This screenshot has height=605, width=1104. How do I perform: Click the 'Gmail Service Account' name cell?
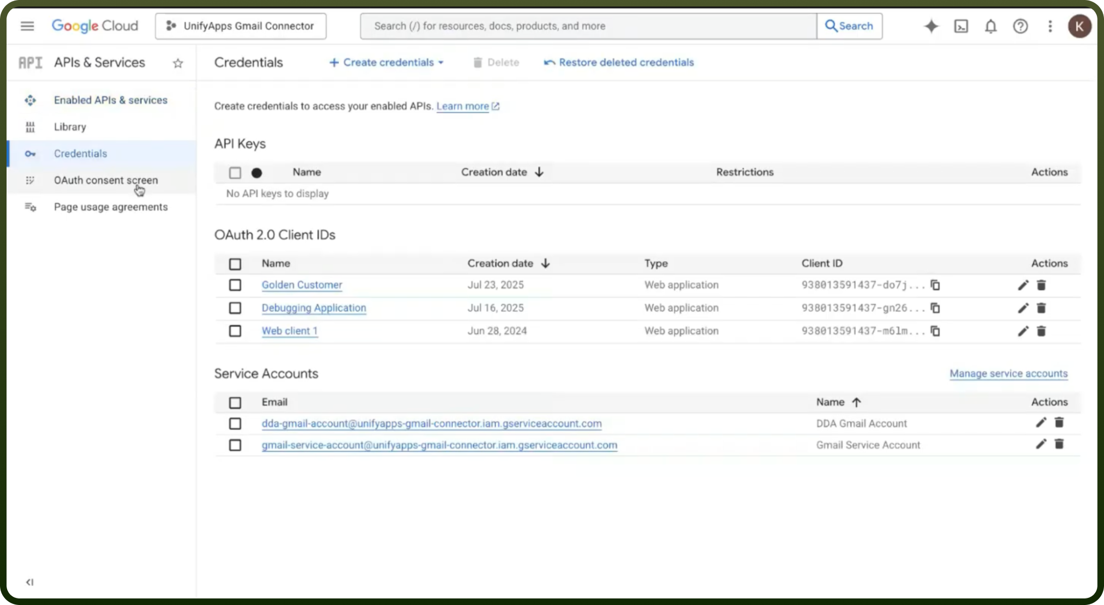click(868, 445)
